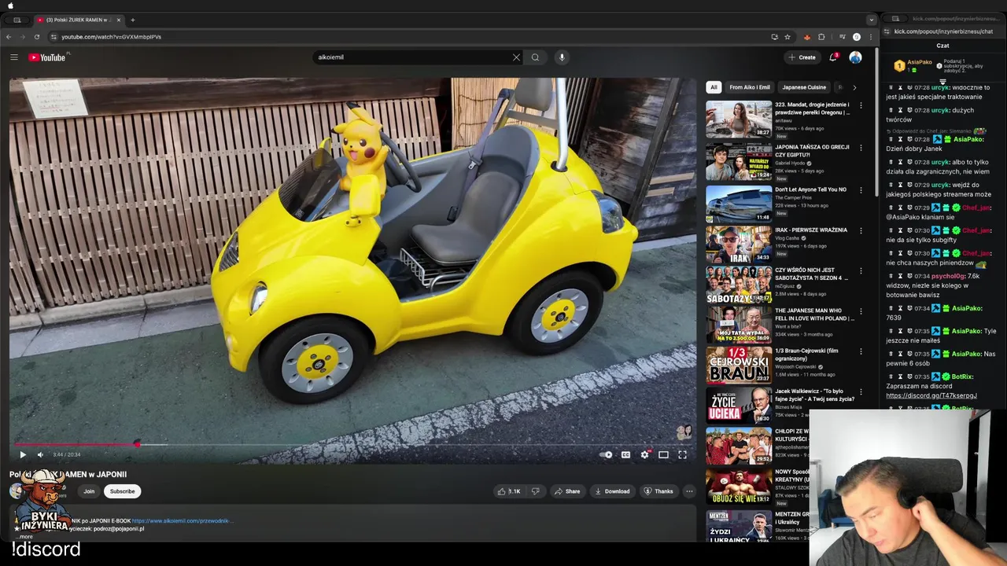Open 'Don't Let Anyone Tell You NO' thumbnail
Viewport: 1007px width, 566px height.
coord(739,204)
